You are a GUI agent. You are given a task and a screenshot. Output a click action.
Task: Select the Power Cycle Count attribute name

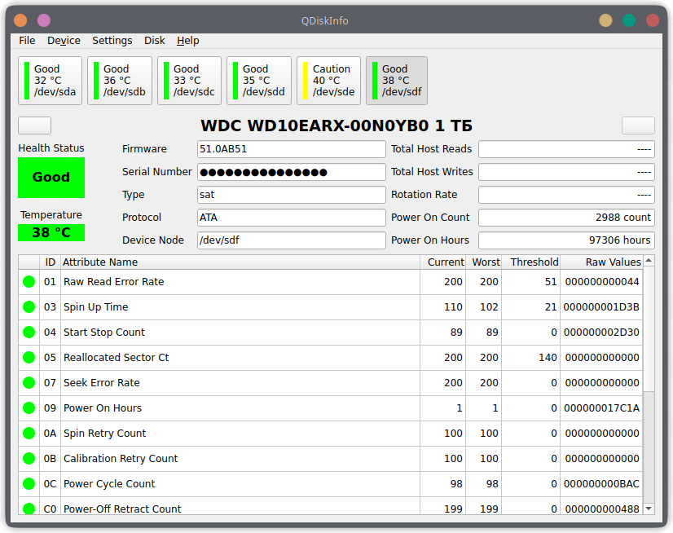(109, 483)
